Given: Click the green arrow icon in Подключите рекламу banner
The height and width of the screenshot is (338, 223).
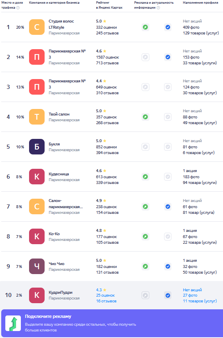Looking at the screenshot, I should [13, 323].
